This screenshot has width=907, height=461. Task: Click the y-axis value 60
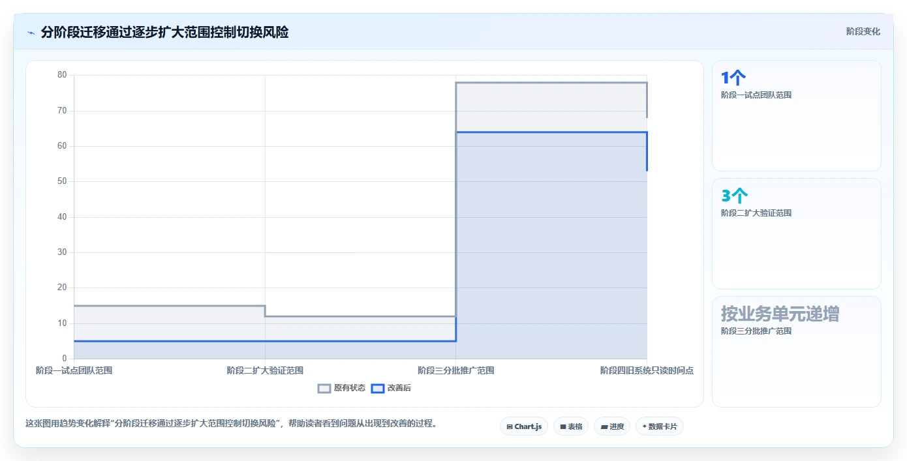(62, 146)
